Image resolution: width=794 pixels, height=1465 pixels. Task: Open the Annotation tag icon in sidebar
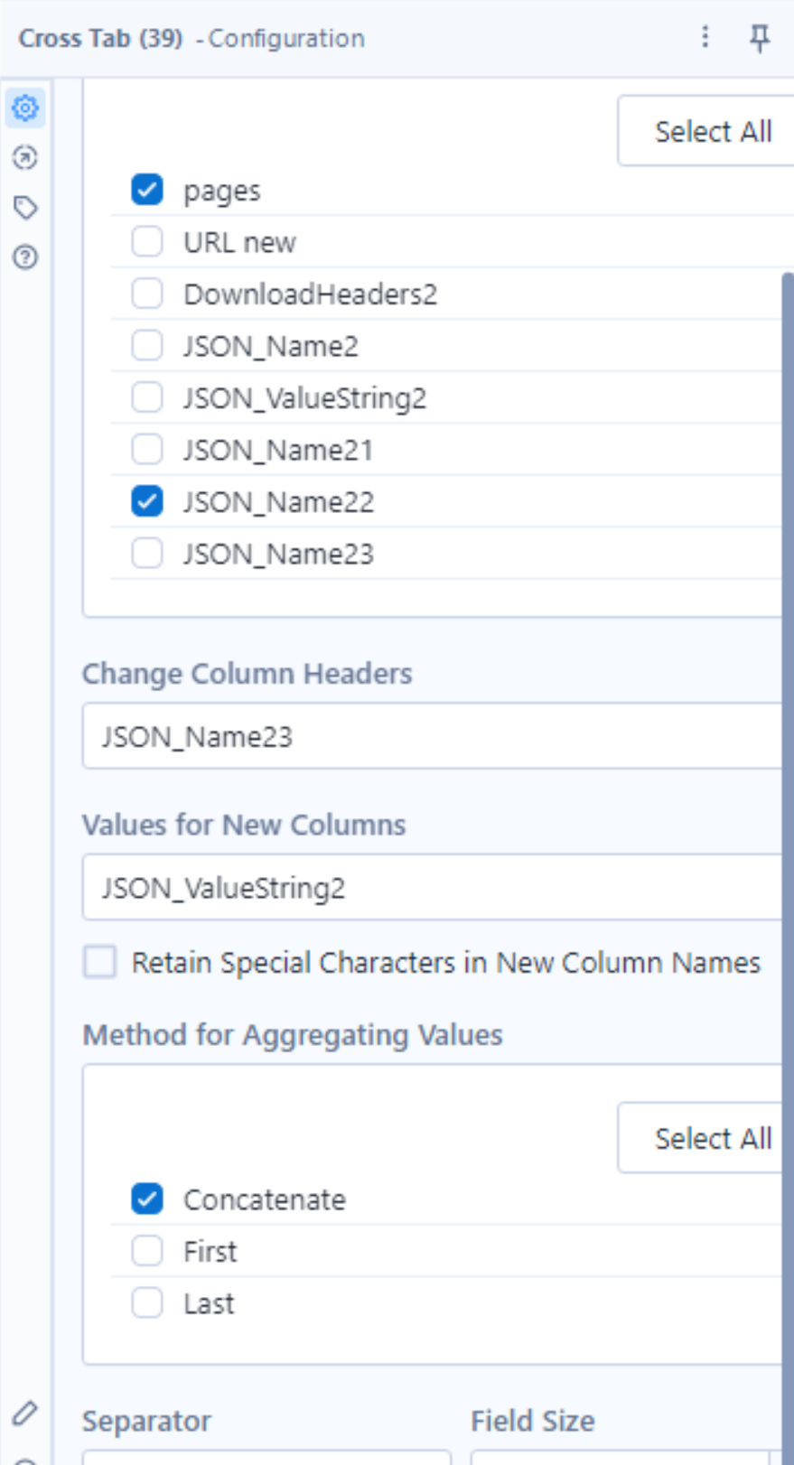click(25, 208)
